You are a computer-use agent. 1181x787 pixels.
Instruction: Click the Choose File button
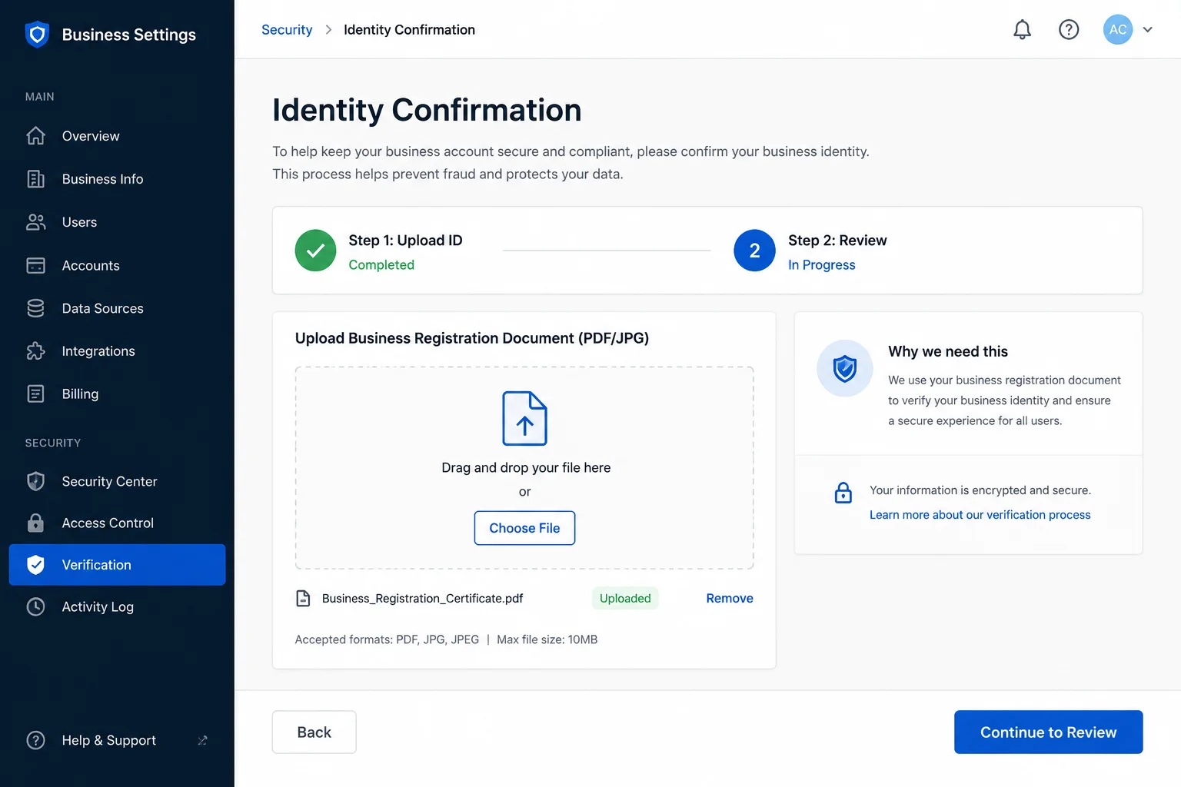coord(524,528)
